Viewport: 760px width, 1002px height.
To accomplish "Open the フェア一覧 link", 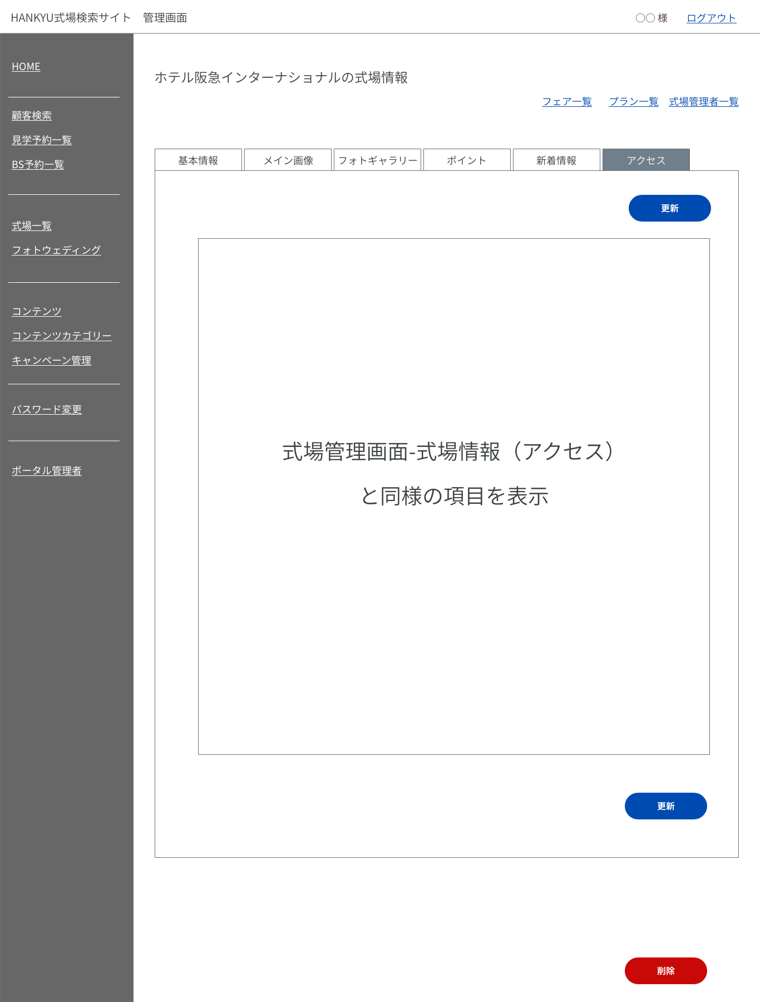I will coord(566,102).
